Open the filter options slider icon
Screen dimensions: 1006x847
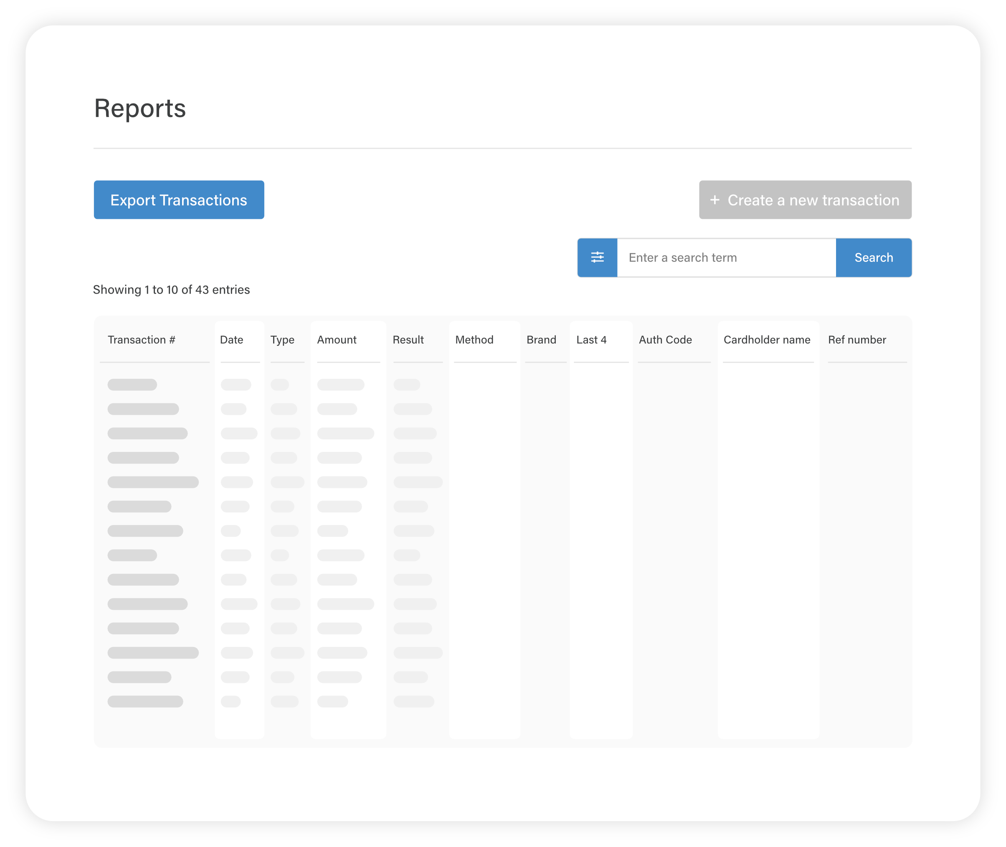point(597,257)
